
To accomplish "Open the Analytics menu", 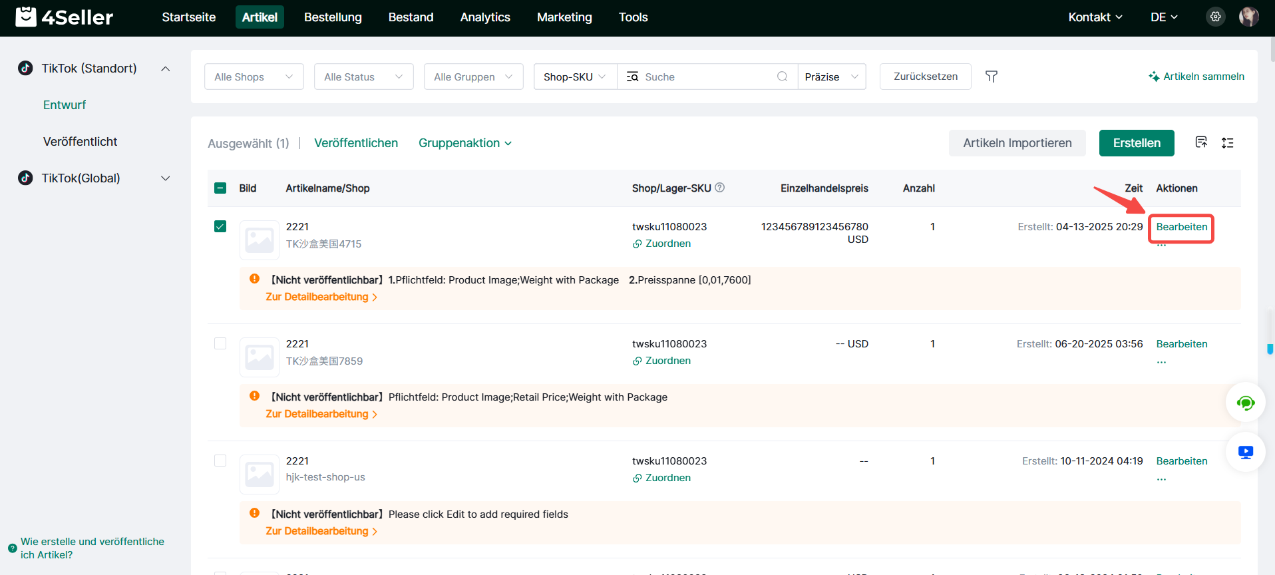I will tap(484, 17).
